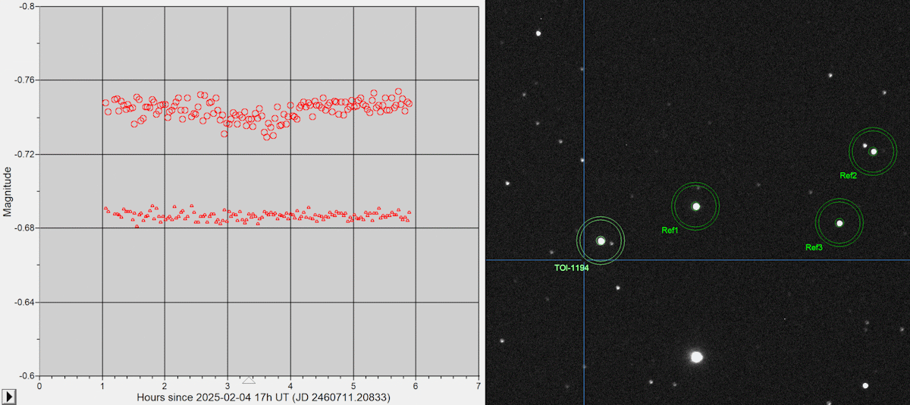Click the Ref1 text label
Screen dimensions: 910x405
point(670,230)
